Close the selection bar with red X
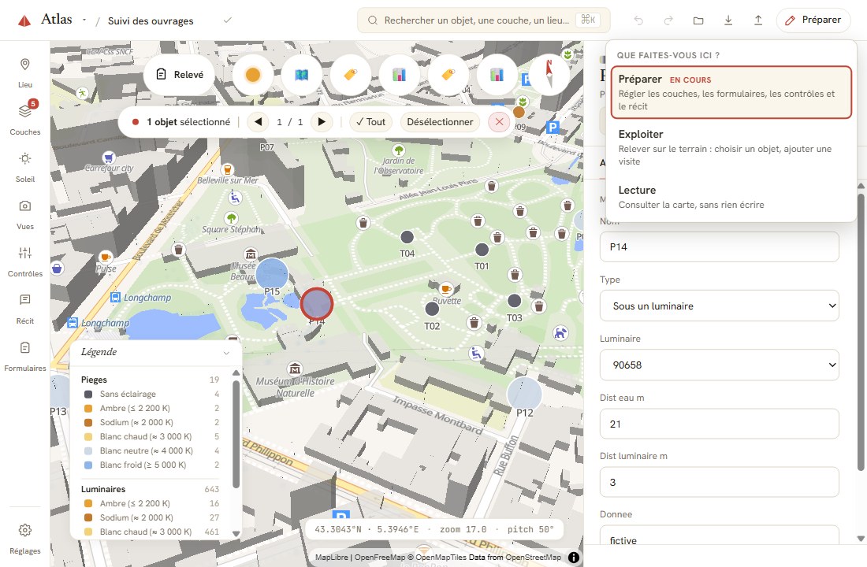This screenshot has width=867, height=567. (499, 122)
